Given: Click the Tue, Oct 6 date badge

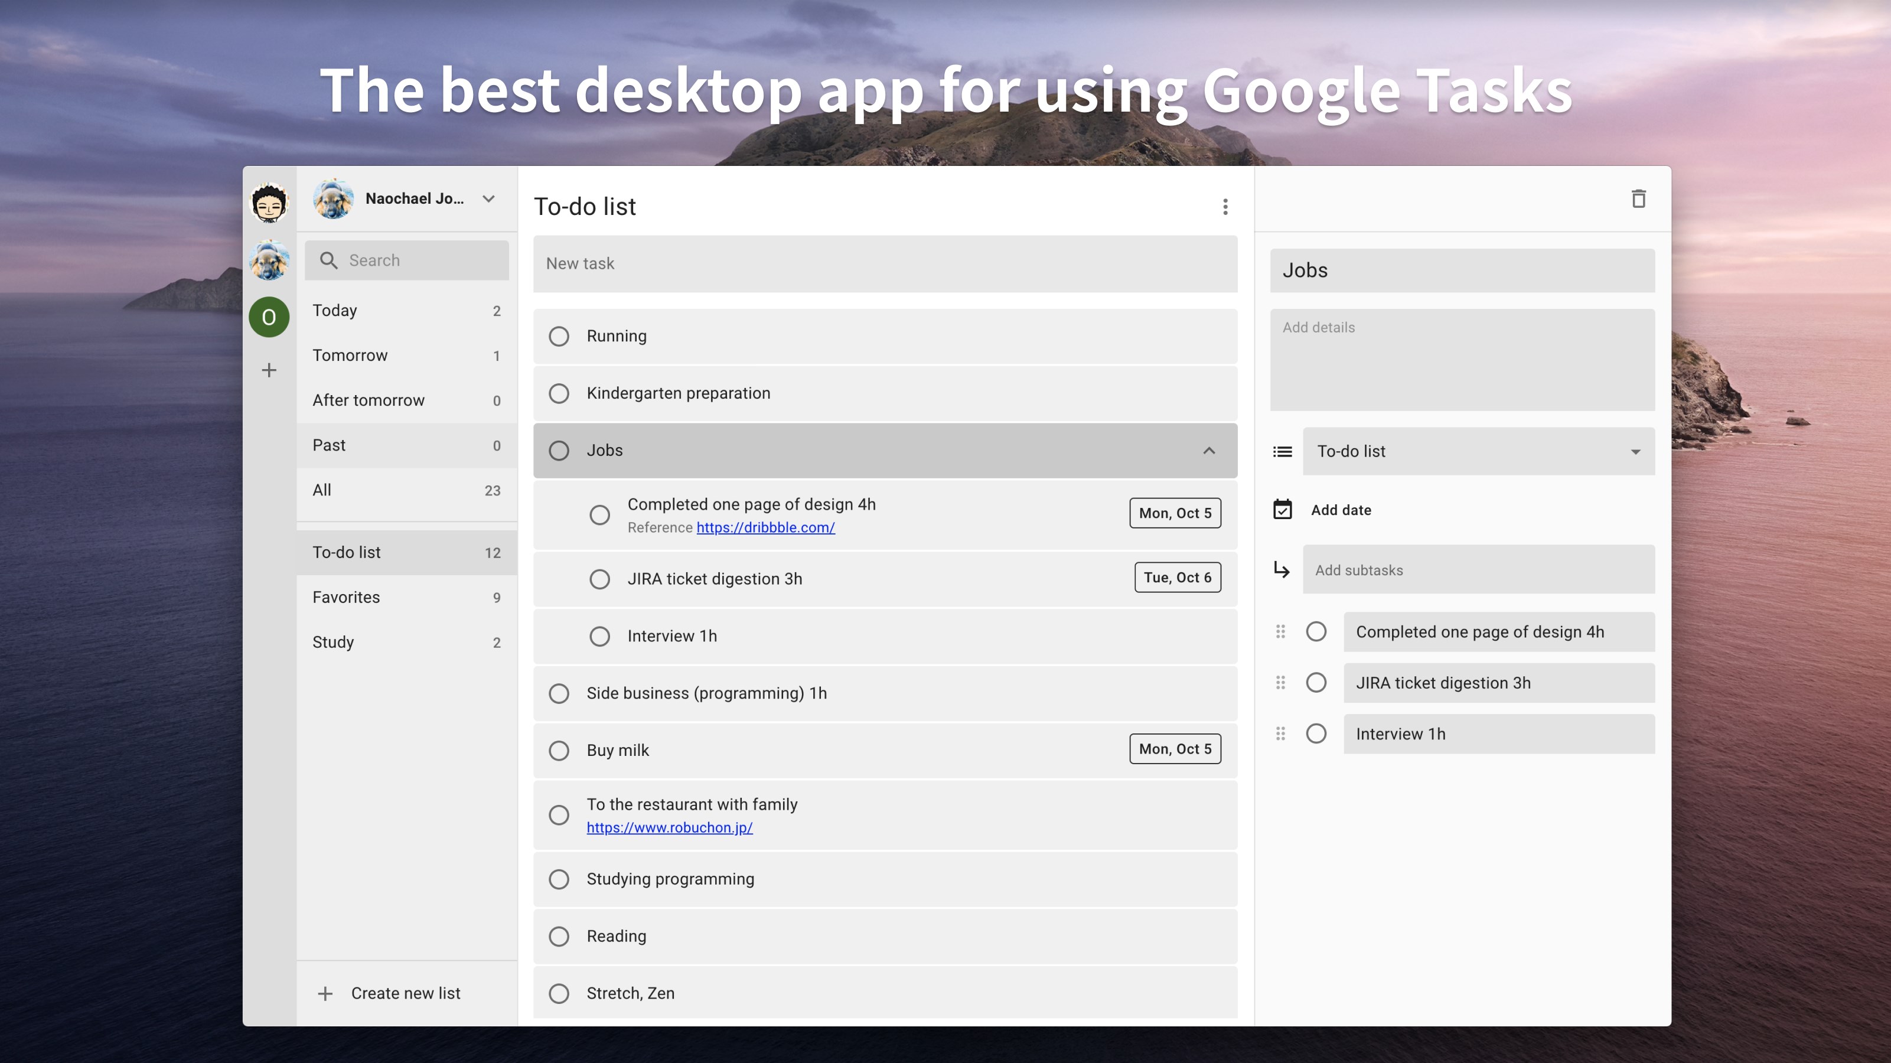Looking at the screenshot, I should point(1177,578).
